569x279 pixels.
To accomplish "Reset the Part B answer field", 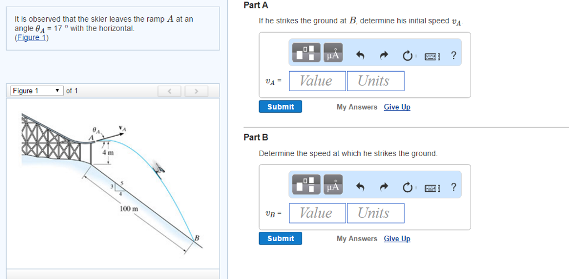I will (407, 187).
